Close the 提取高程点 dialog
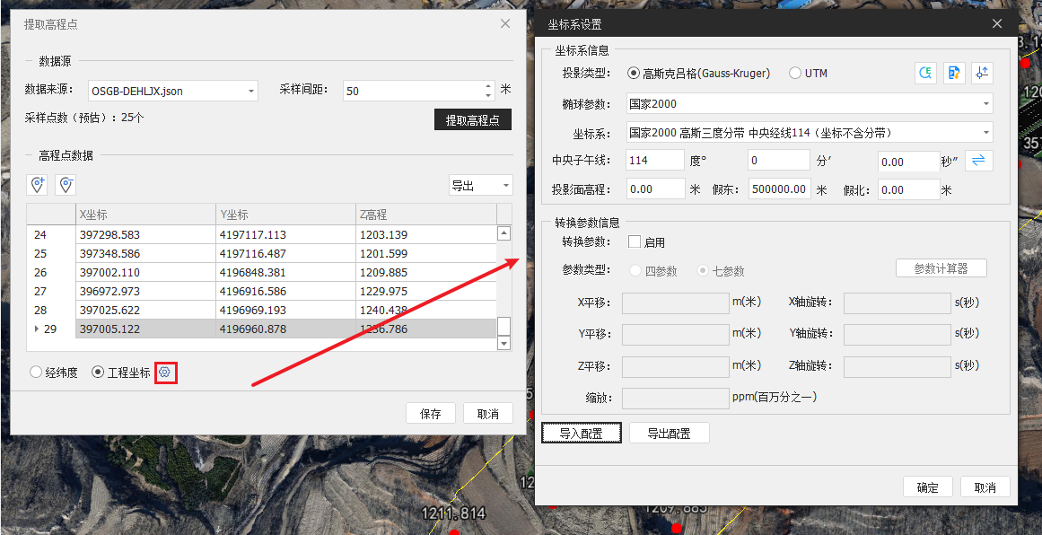Screen dimensions: 1042x535 pos(505,24)
